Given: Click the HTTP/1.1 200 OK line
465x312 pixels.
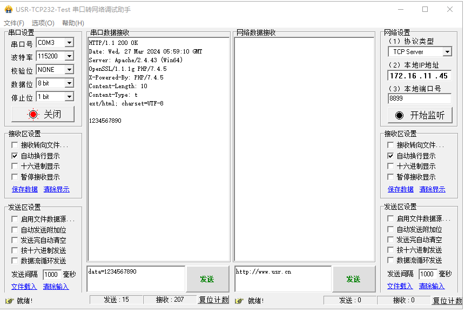Looking at the screenshot, I should coord(113,43).
